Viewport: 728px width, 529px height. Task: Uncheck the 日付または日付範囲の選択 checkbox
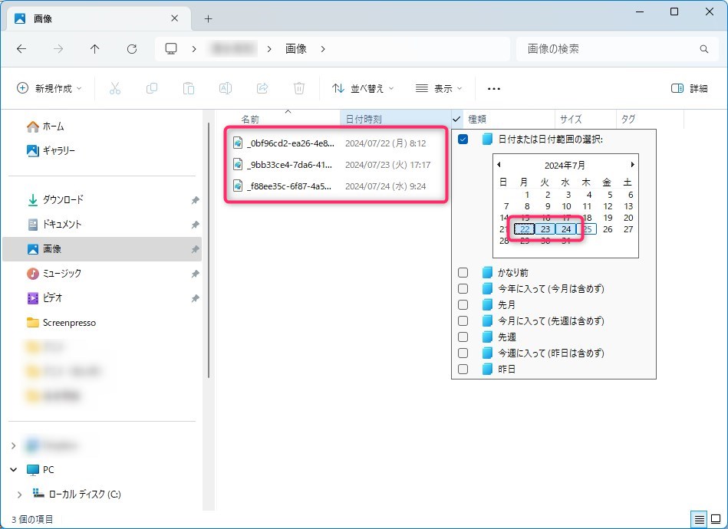point(463,140)
